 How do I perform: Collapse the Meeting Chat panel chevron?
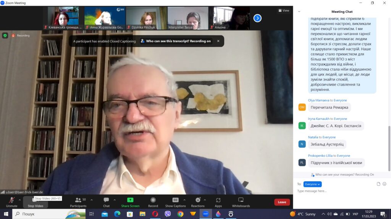299,11
